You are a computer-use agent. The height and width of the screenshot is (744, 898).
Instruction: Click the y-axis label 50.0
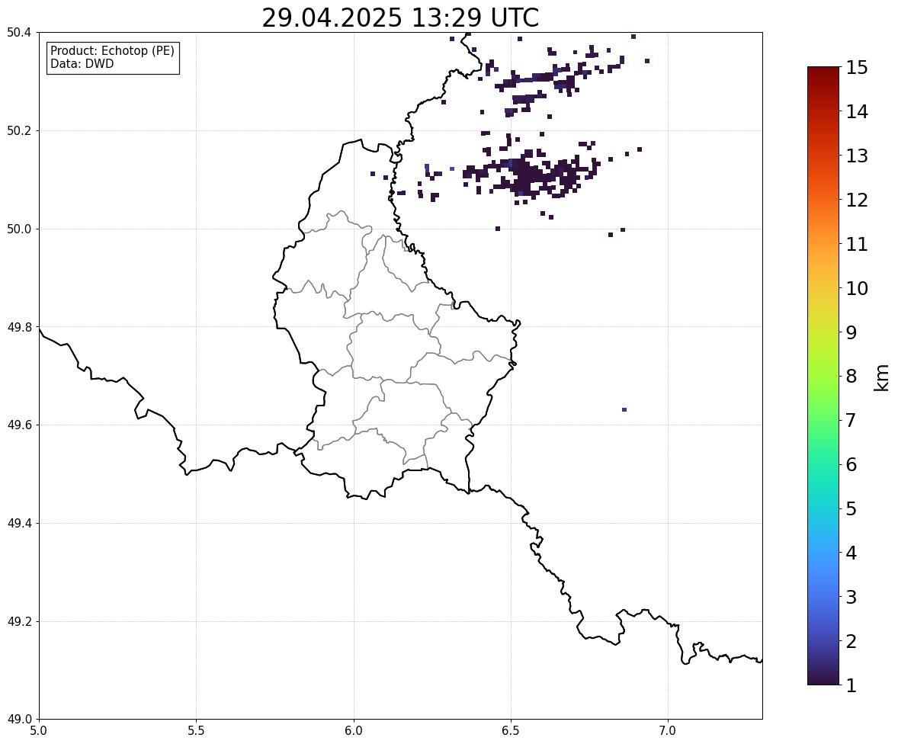pos(18,229)
